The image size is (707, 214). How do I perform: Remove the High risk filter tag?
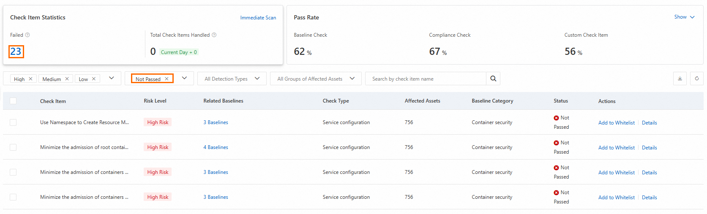coord(30,79)
